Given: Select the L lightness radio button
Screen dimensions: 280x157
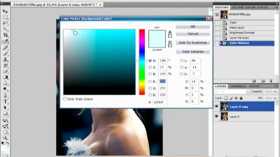Looking at the screenshot, I should pyautogui.click(x=182, y=61).
